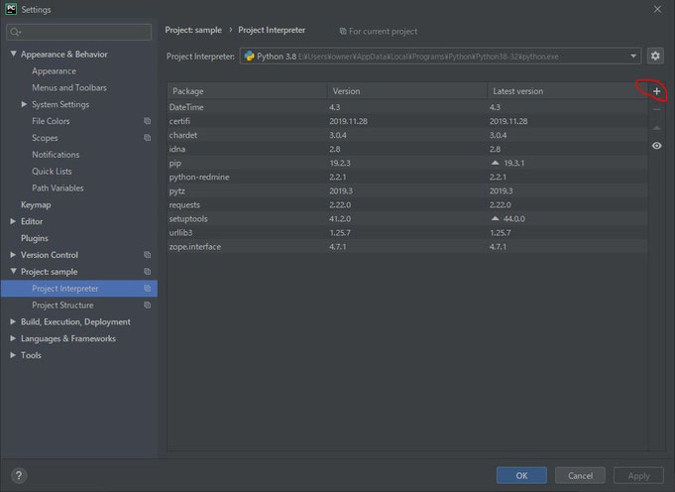675x492 pixels.
Task: Open the Project Interpreter dropdown
Action: [x=633, y=56]
